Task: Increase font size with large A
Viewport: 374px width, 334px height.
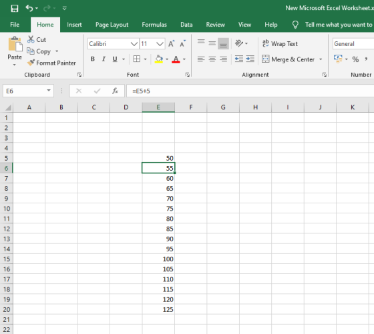Action: (171, 44)
